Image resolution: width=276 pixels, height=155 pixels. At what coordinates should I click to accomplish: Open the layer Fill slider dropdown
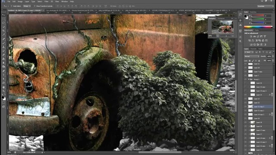tap(273, 61)
